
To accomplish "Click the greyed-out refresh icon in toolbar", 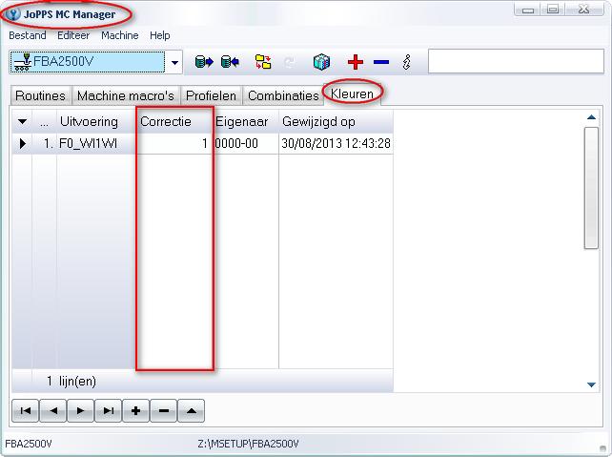I will [289, 63].
